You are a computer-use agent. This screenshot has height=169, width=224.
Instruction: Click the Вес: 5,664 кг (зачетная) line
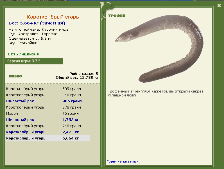point(37,23)
